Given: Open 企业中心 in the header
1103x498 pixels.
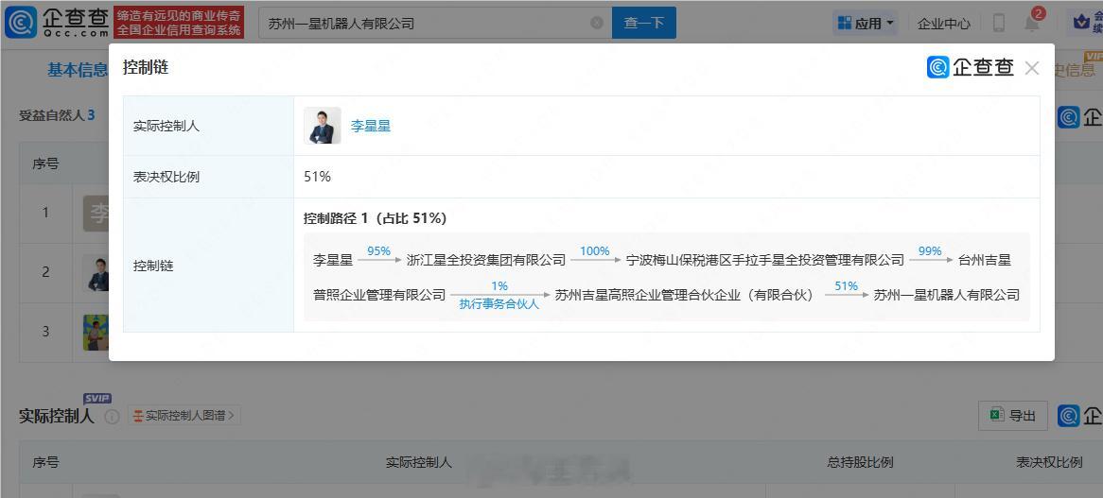Looking at the screenshot, I should (943, 24).
